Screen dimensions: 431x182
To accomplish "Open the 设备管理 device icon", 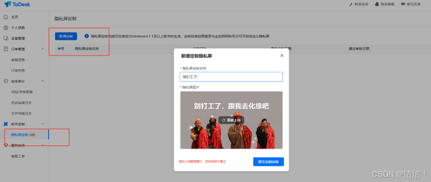I will [6, 38].
